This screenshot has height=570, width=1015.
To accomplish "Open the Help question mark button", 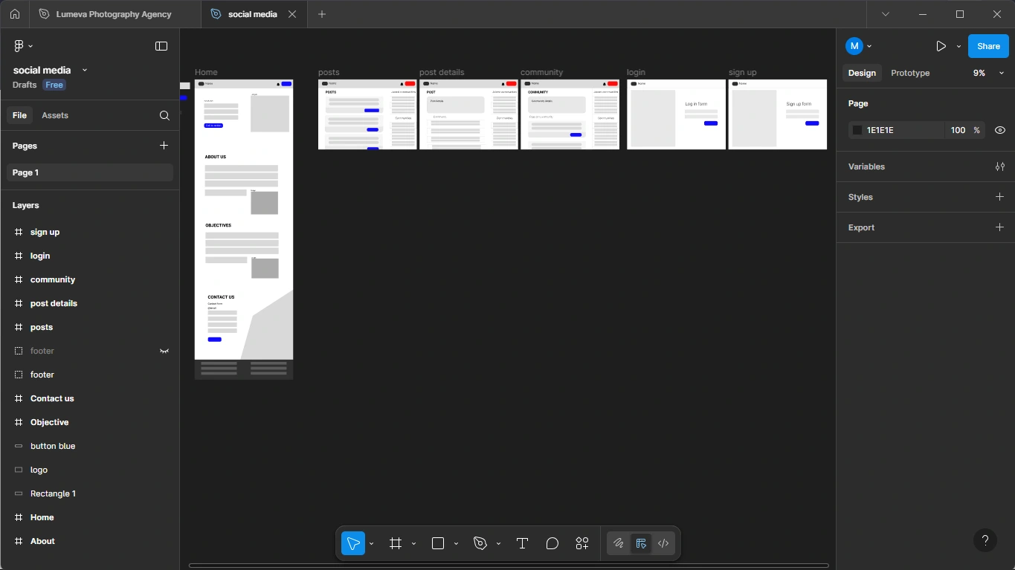I will click(x=985, y=540).
